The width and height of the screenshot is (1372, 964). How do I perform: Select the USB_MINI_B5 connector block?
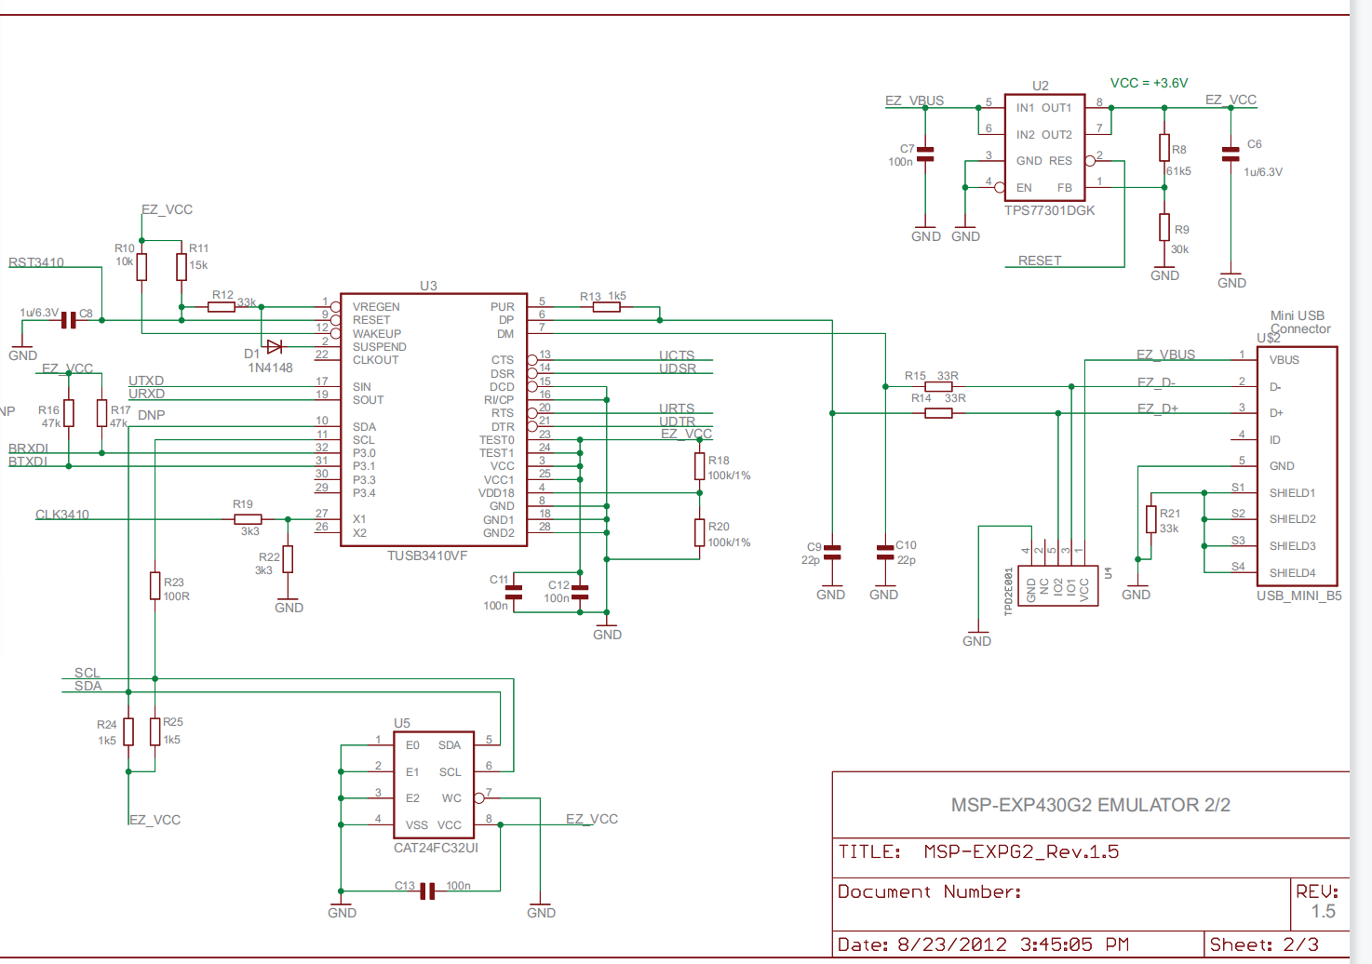1297,466
